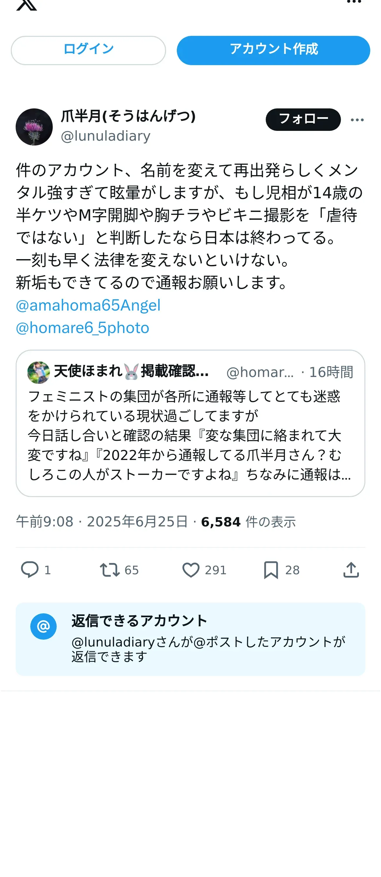Viewport: 381px width, 877px height.
Task: Open the quoted post by 天使ほまれ
Action: pos(190,436)
